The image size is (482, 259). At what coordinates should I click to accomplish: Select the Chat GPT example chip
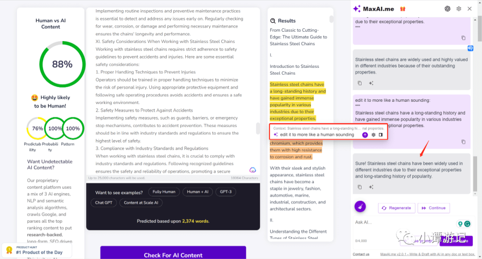(104, 203)
